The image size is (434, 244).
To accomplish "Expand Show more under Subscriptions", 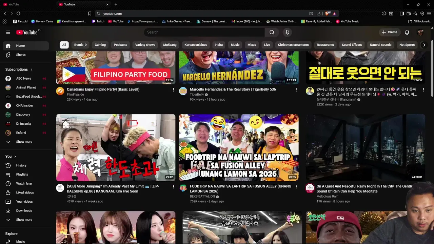I will click(x=26, y=142).
